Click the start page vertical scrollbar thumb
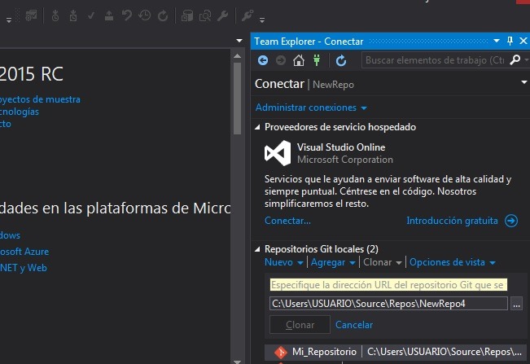530x364 pixels. coord(237,99)
